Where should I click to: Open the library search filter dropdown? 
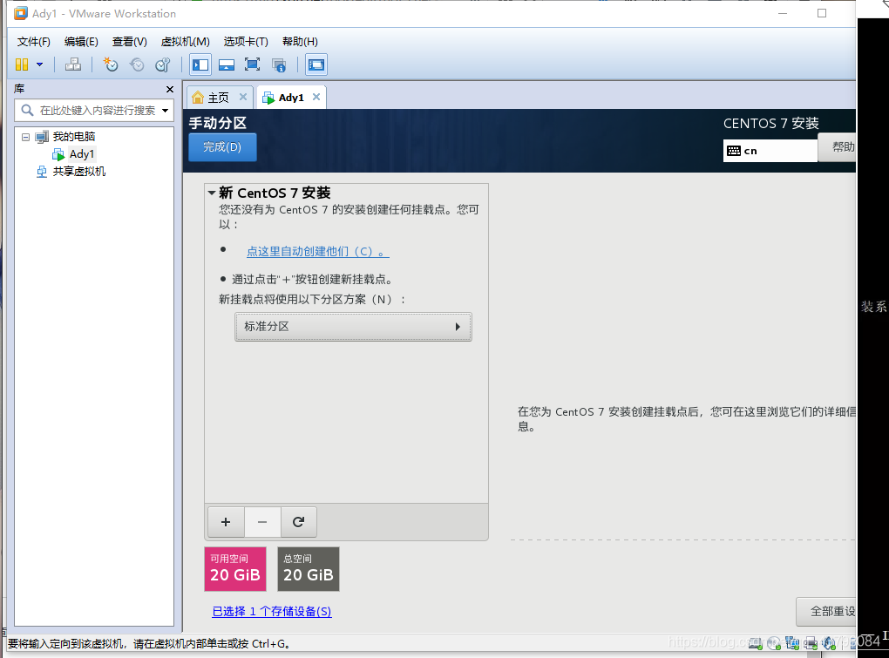coord(165,110)
